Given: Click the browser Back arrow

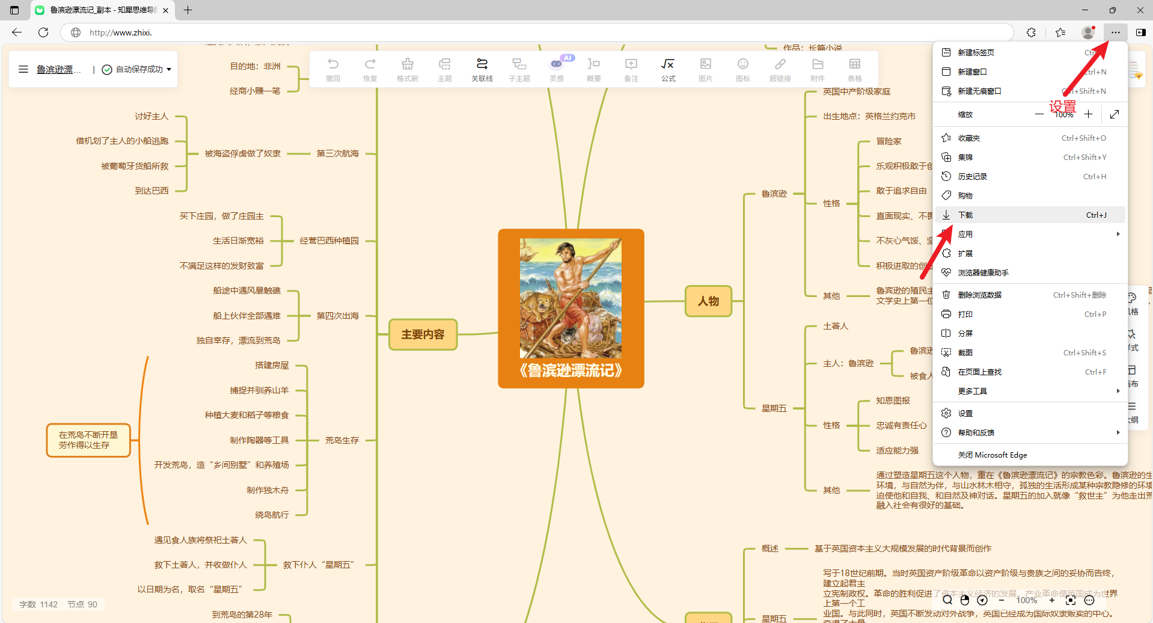Looking at the screenshot, I should click(x=17, y=32).
